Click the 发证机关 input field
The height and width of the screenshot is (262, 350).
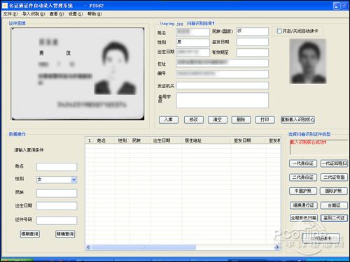click(223, 85)
